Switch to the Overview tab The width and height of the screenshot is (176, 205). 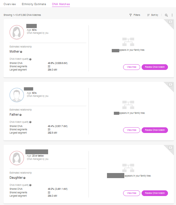point(10,4)
